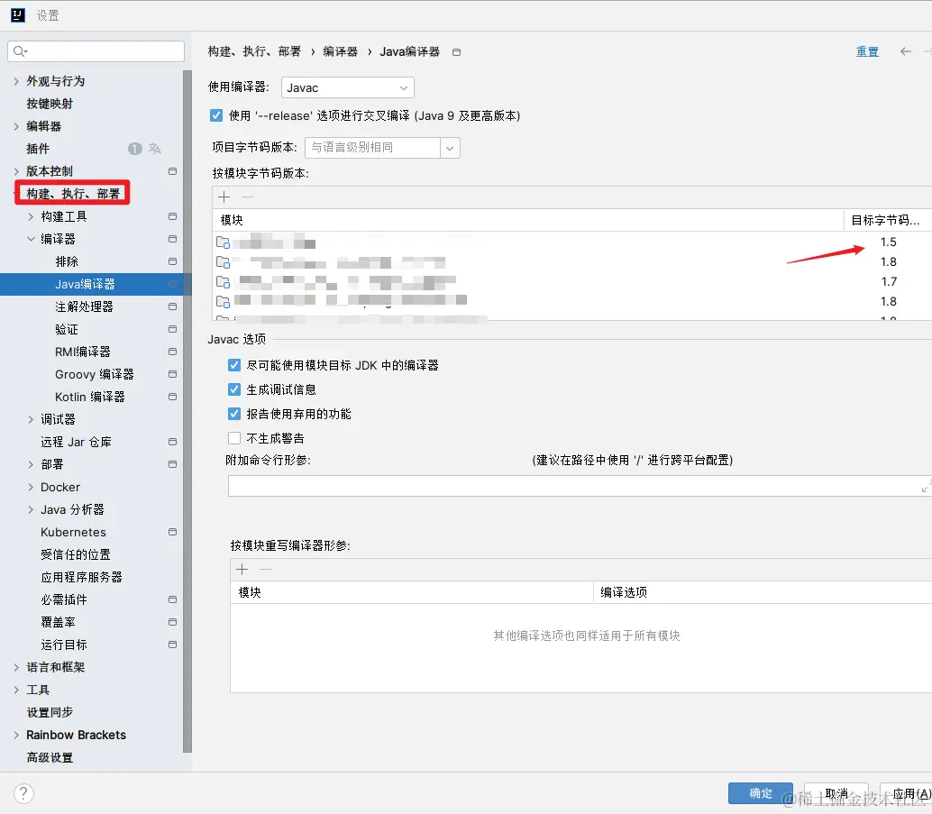Click target bytecode value 1.7
932x814 pixels.
point(889,282)
